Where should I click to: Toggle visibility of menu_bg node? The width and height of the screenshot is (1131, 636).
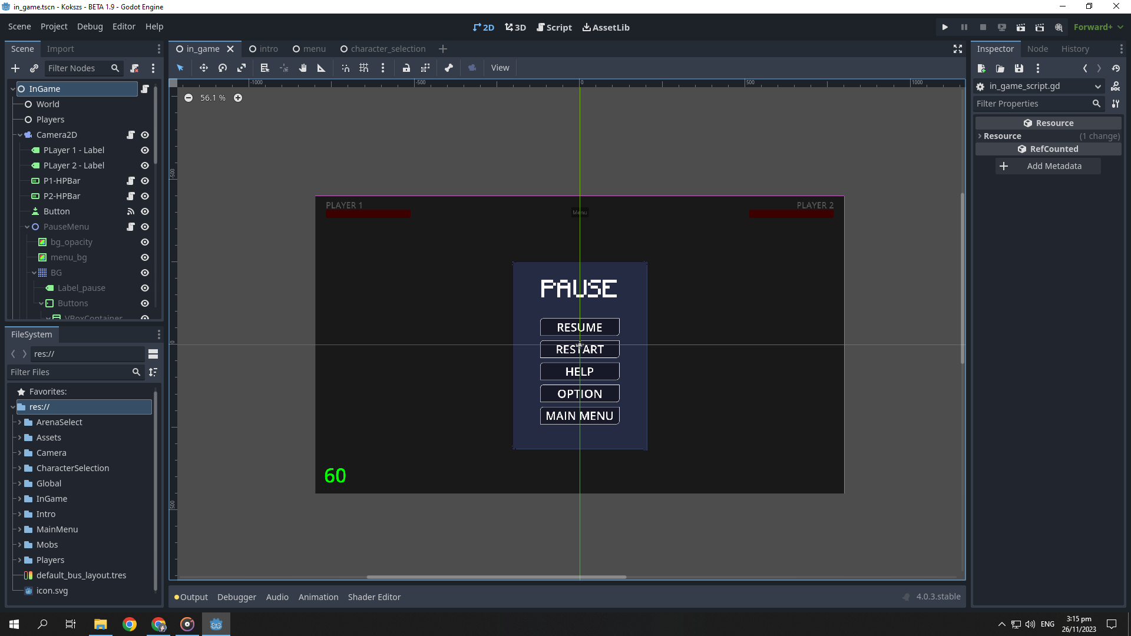145,257
